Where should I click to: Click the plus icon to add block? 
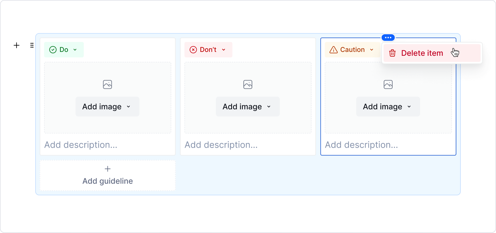click(17, 45)
